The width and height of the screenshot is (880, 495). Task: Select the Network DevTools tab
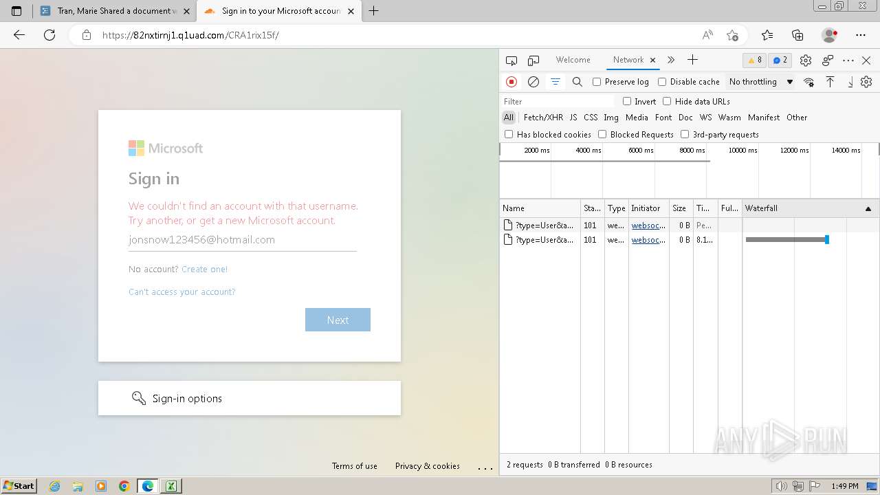(x=628, y=60)
